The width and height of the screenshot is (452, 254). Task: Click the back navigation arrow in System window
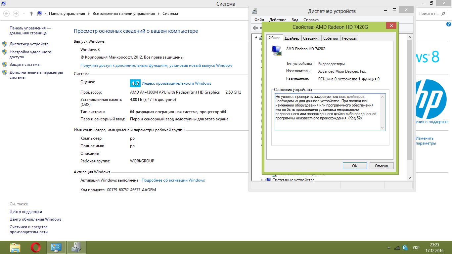click(x=6, y=14)
